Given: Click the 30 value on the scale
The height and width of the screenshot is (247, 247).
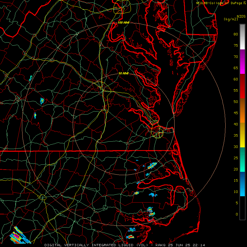Looking at the screenshot, I should click(236, 147).
